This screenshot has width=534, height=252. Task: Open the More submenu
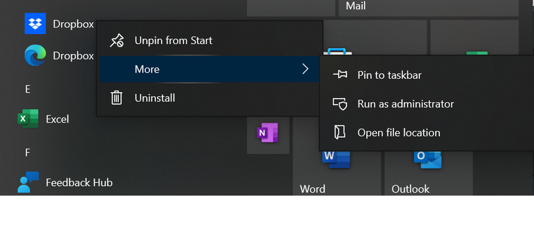coord(210,69)
